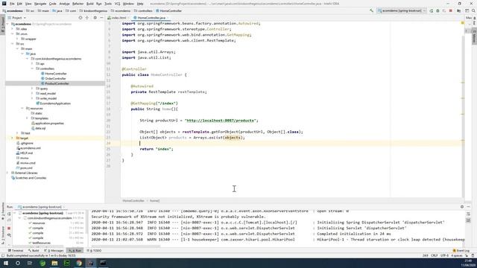The image size is (477, 268).
Task: Click the Build Project hammer icon
Action: 371,10
